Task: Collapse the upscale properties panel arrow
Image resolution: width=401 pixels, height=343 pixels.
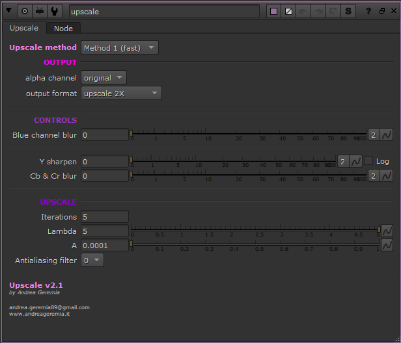Action: pyautogui.click(x=9, y=11)
